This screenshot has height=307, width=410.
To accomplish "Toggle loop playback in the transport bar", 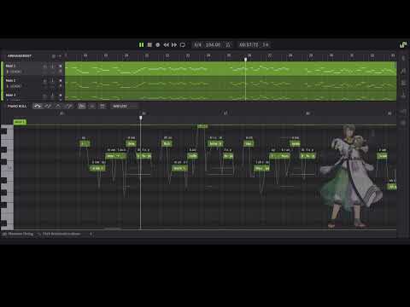I will 183,45.
